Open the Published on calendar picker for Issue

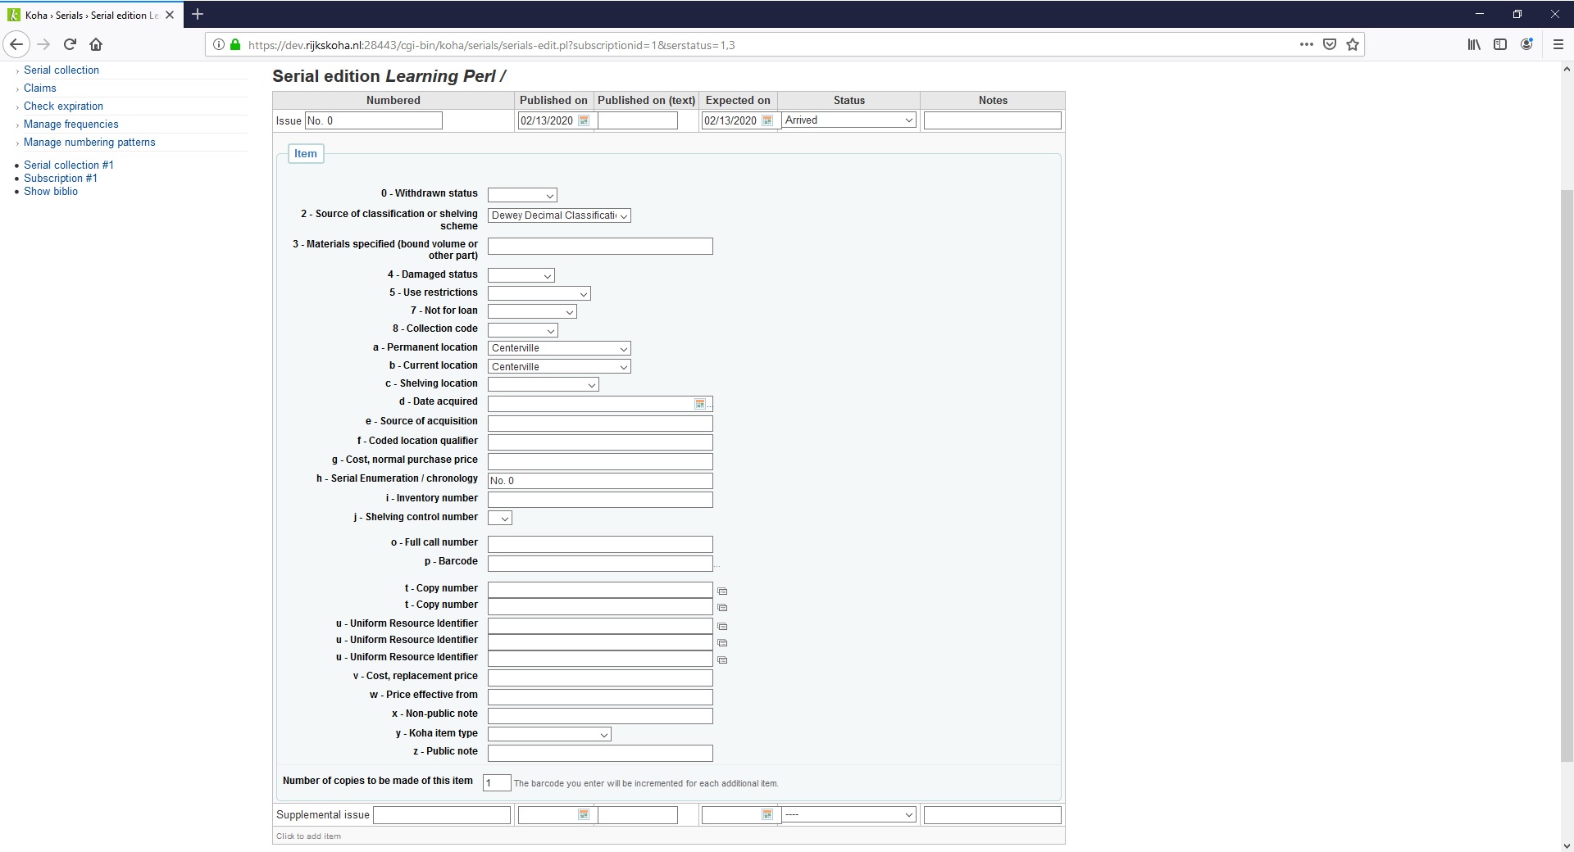point(584,120)
